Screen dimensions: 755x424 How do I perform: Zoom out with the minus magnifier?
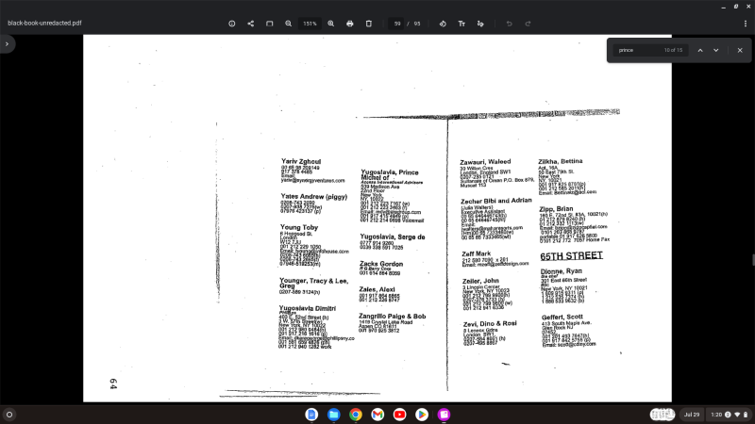(289, 24)
